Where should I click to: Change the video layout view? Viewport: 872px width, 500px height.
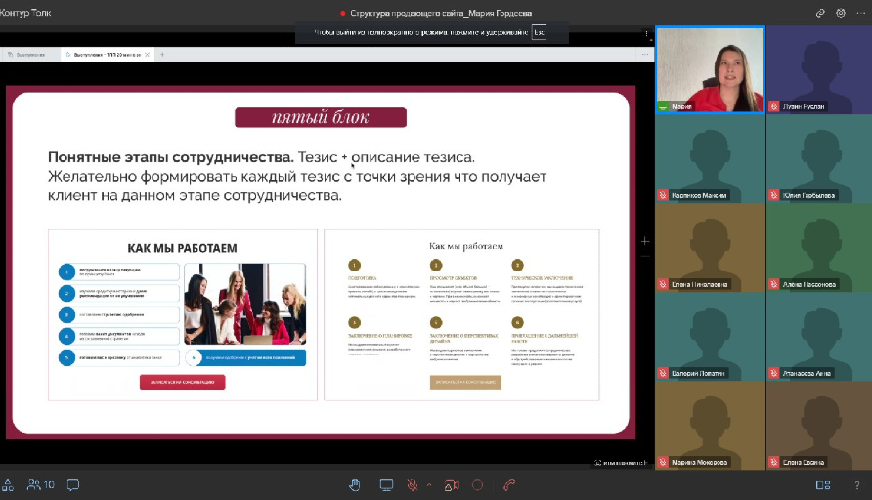(823, 485)
